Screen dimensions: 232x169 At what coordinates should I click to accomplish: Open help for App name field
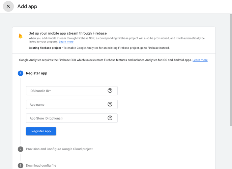tap(110, 104)
